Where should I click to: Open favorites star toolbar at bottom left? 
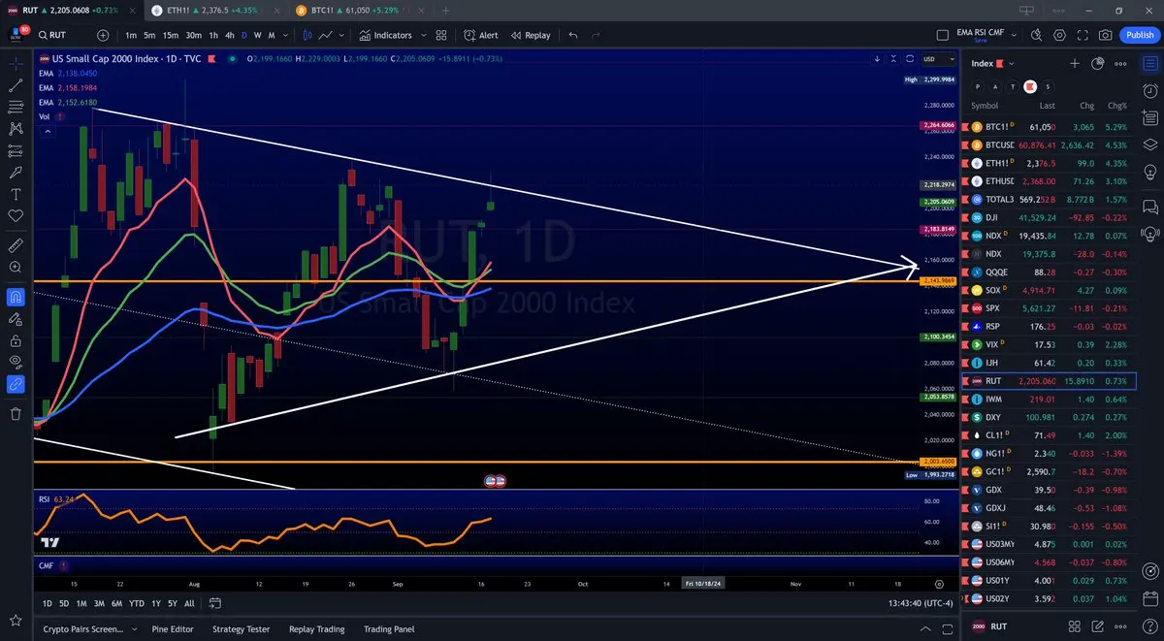click(16, 621)
